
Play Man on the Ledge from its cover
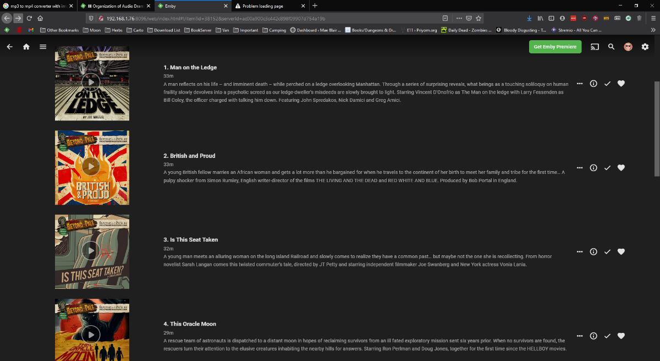point(91,83)
